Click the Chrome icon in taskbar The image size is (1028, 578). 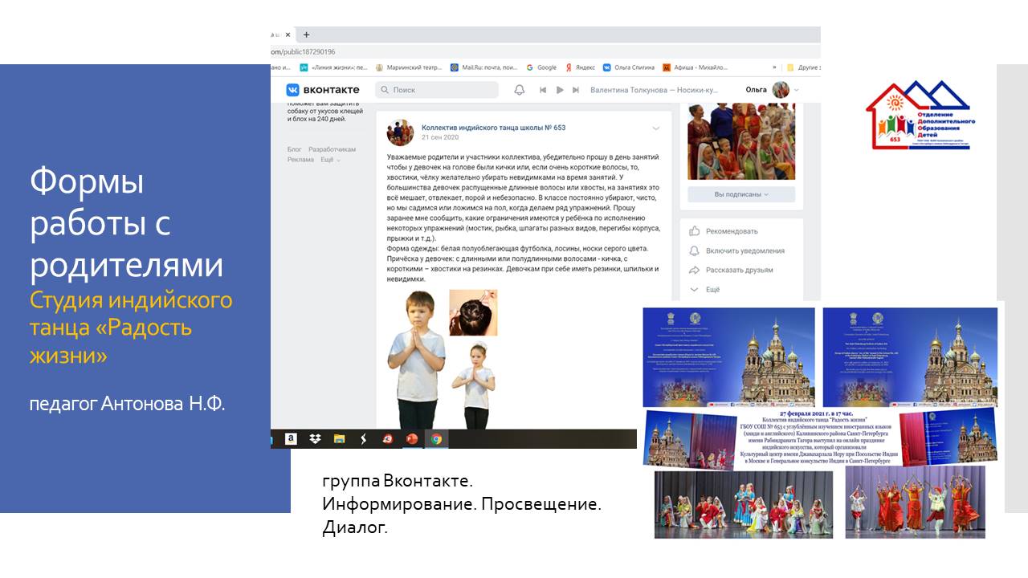436,439
